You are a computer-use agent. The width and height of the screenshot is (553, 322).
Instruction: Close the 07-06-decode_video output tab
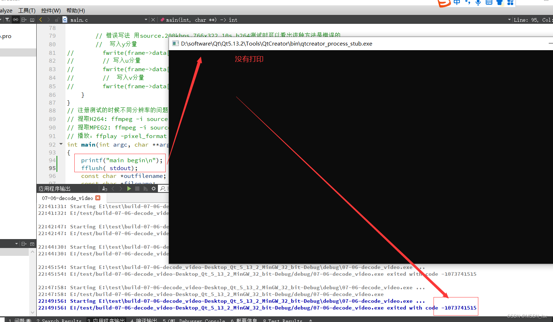pyautogui.click(x=98, y=198)
